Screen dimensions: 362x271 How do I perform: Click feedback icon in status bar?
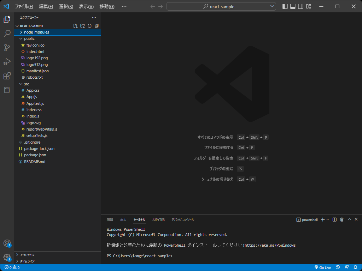(346, 267)
